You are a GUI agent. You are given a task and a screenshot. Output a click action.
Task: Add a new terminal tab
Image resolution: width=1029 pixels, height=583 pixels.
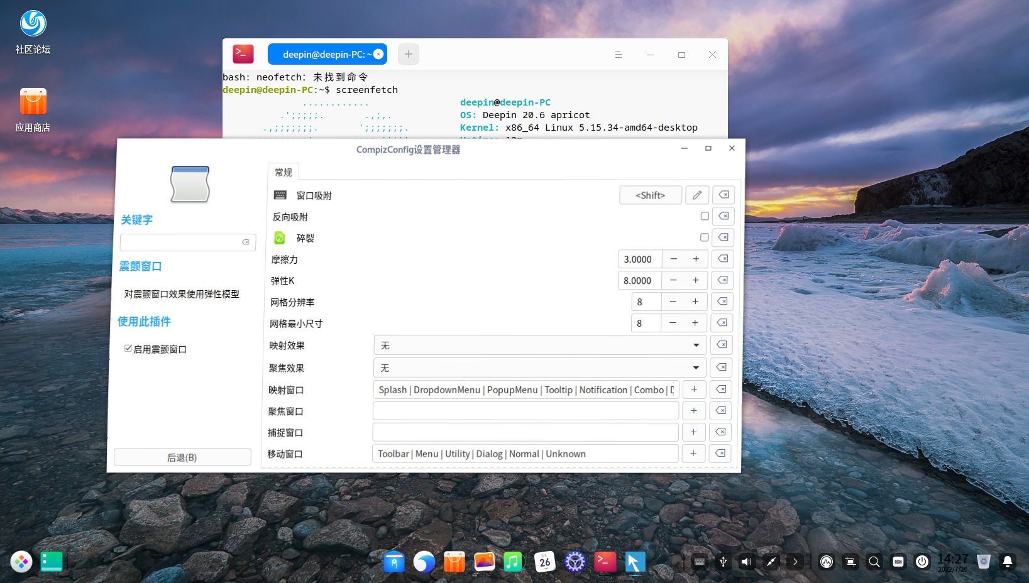click(409, 54)
